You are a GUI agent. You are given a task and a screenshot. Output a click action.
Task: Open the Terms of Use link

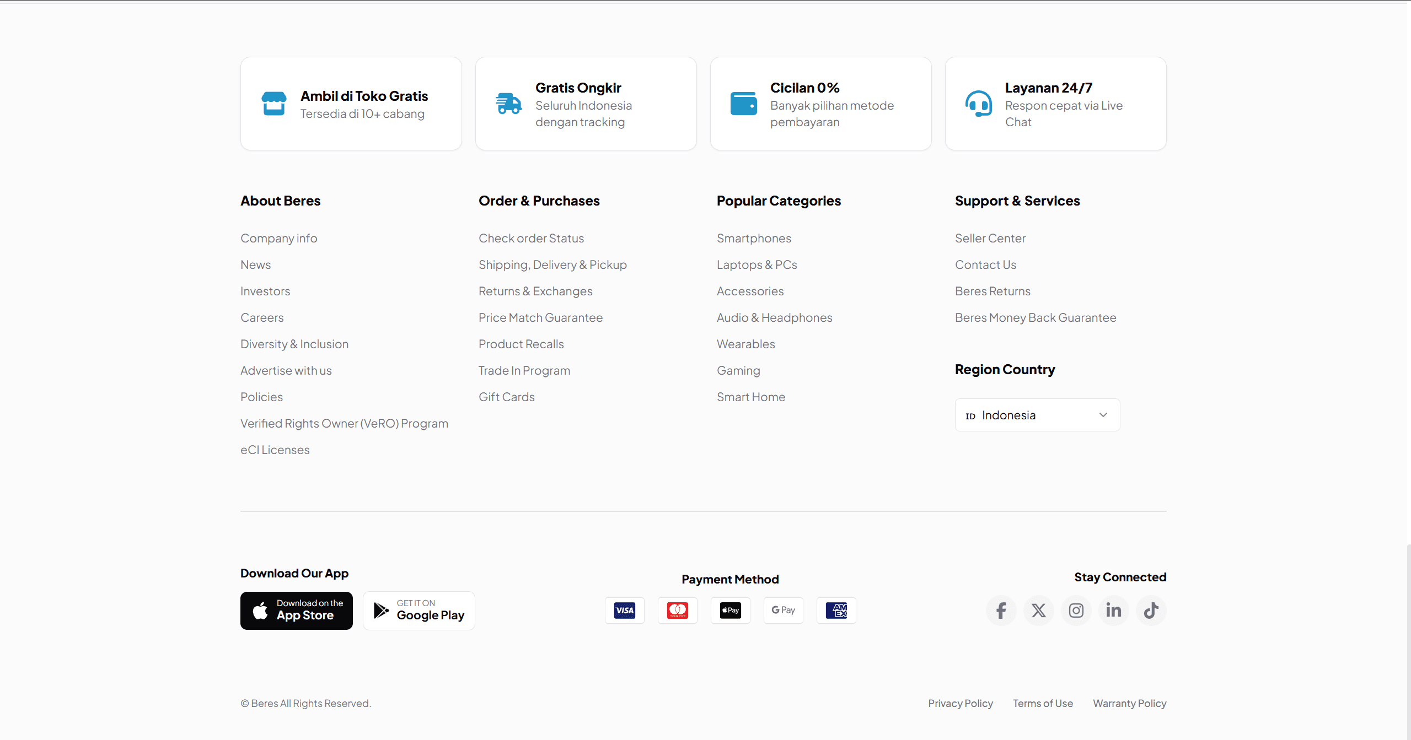click(1043, 704)
